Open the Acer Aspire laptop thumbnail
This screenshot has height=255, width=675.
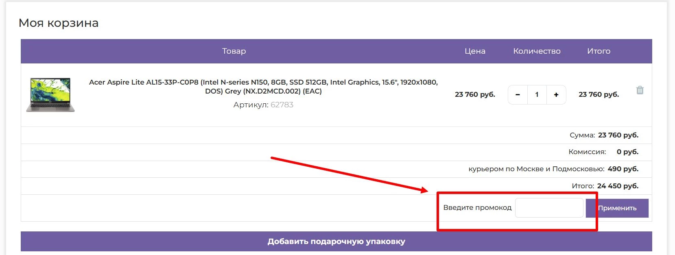pyautogui.click(x=50, y=95)
